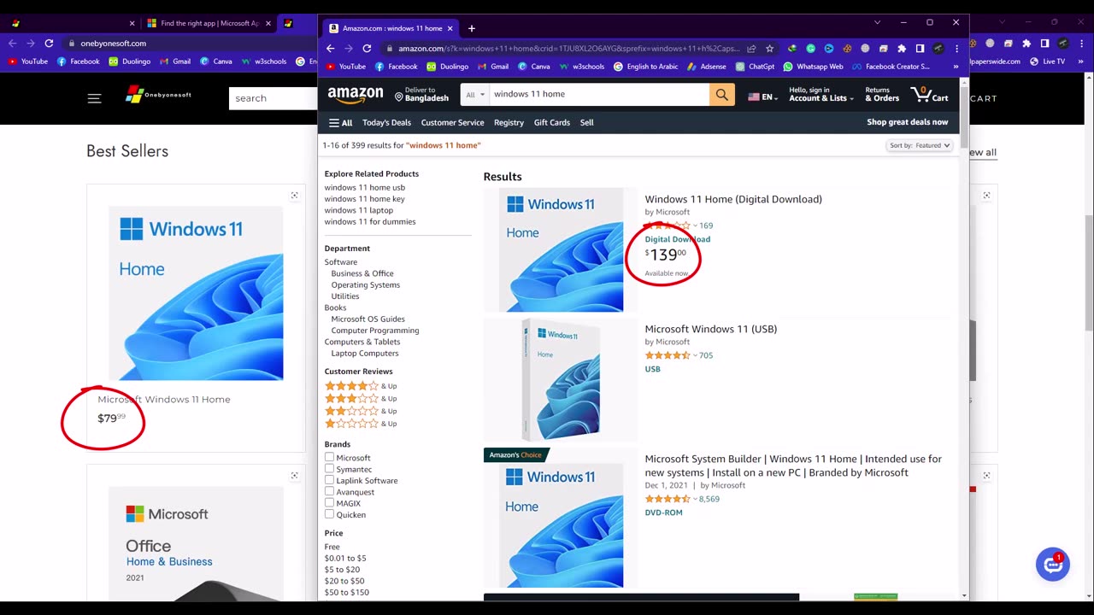The width and height of the screenshot is (1094, 615).
Task: Open Canva bookmark in Amazon window
Action: point(533,66)
